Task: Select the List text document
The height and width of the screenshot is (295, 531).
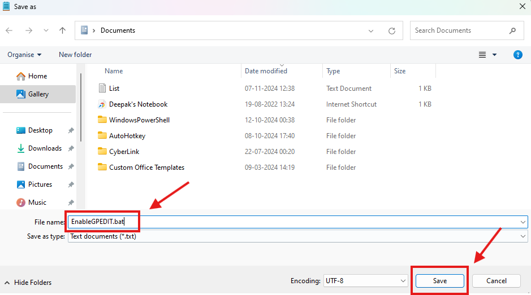Action: (x=114, y=89)
